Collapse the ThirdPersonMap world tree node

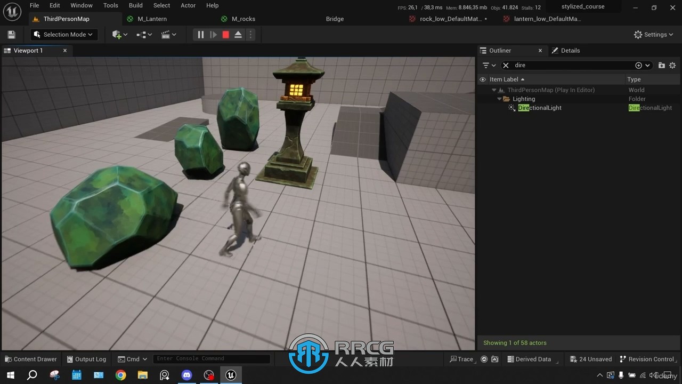[494, 90]
